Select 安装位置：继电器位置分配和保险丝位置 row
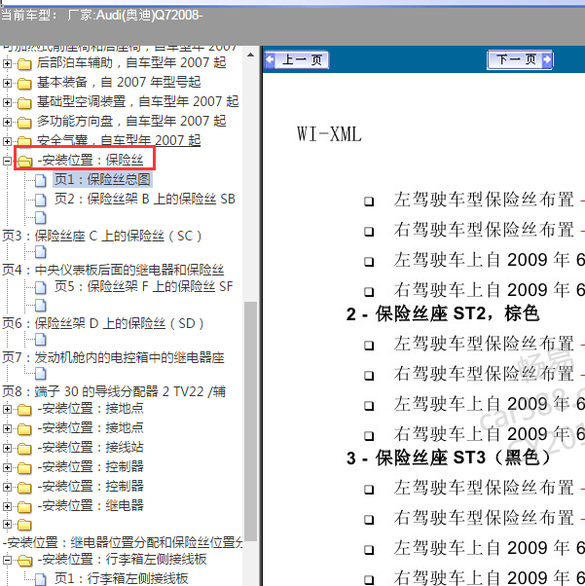Image resolution: width=585 pixels, height=586 pixels. [123, 542]
